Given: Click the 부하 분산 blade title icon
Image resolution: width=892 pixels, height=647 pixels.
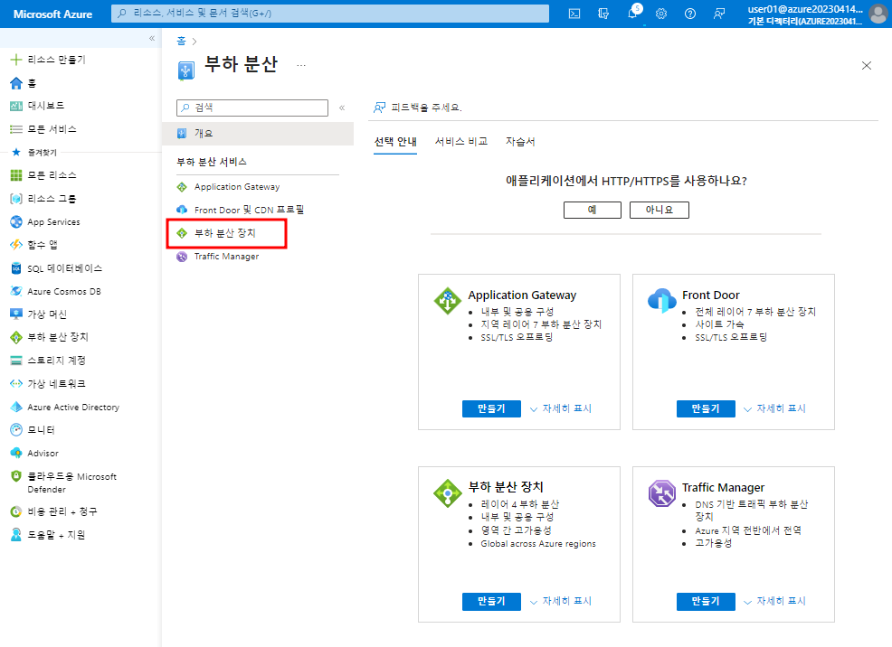Looking at the screenshot, I should (186, 70).
